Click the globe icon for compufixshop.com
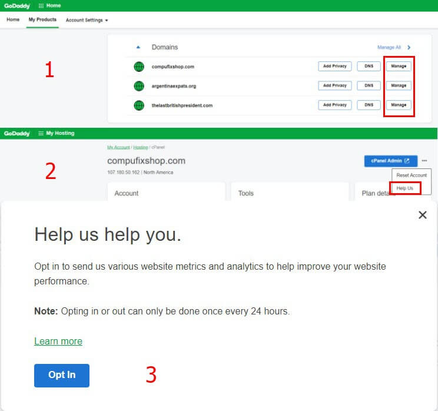438x411 pixels. (x=139, y=67)
